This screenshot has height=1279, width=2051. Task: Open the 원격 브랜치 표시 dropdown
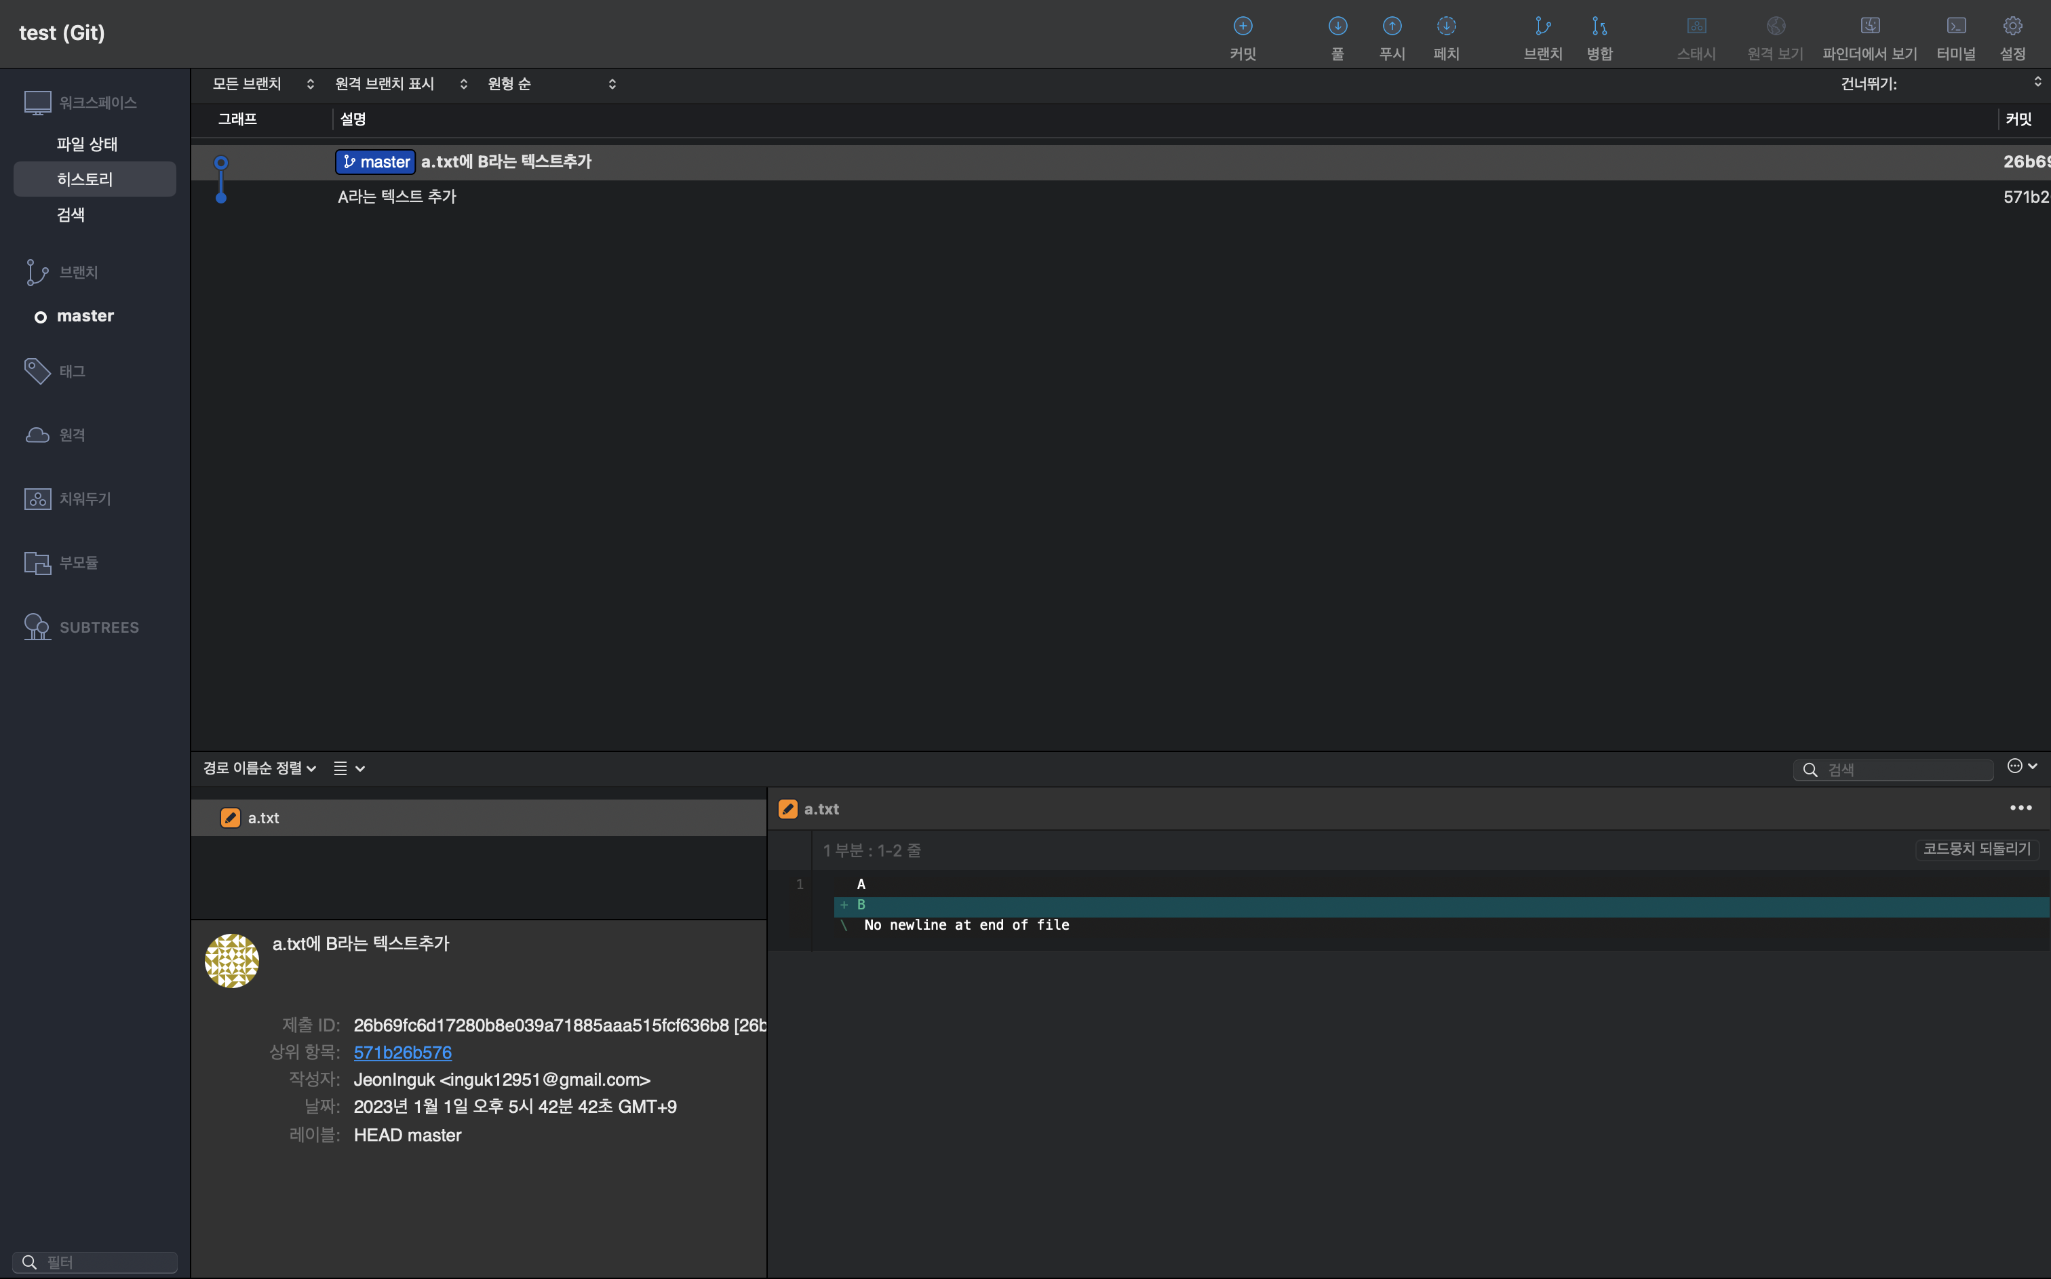[x=401, y=83]
